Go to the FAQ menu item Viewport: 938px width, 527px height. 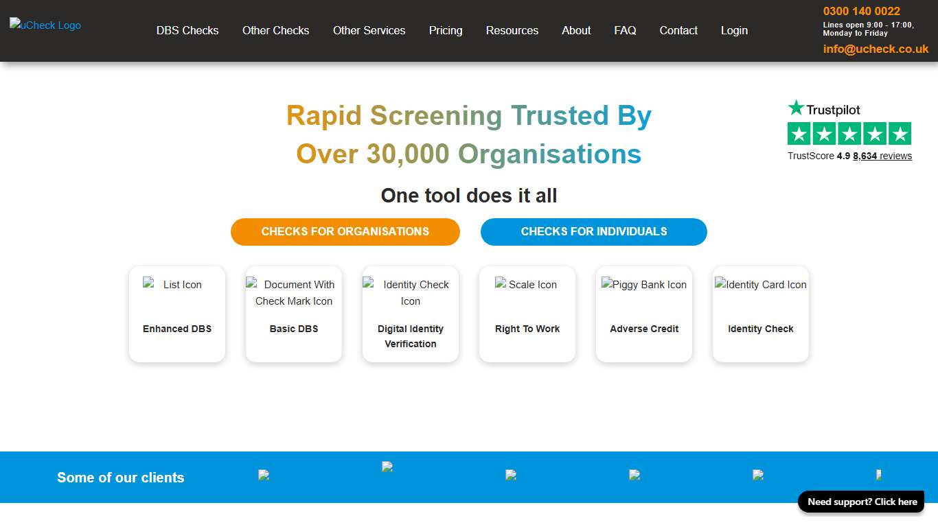pyautogui.click(x=625, y=30)
